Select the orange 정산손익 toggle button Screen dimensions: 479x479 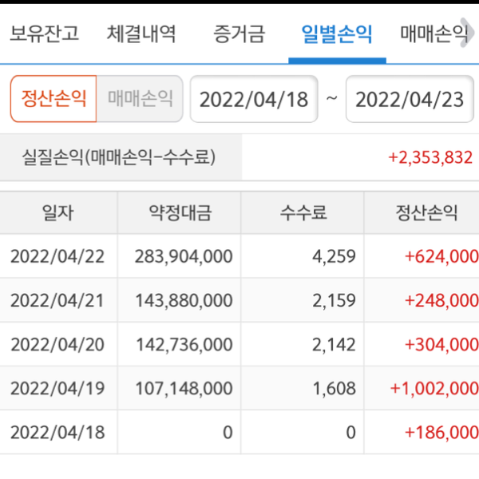pos(53,98)
